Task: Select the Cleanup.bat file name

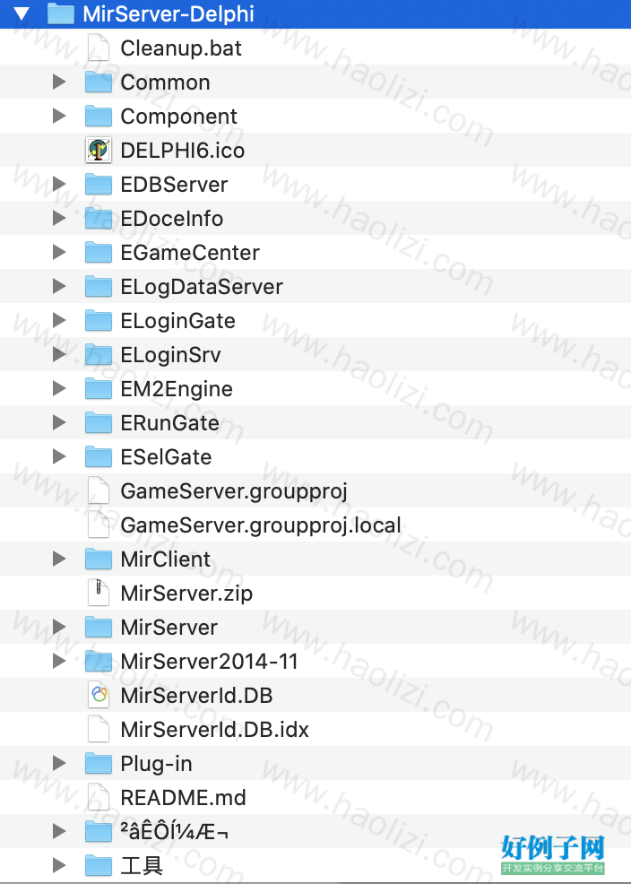Action: click(x=181, y=48)
